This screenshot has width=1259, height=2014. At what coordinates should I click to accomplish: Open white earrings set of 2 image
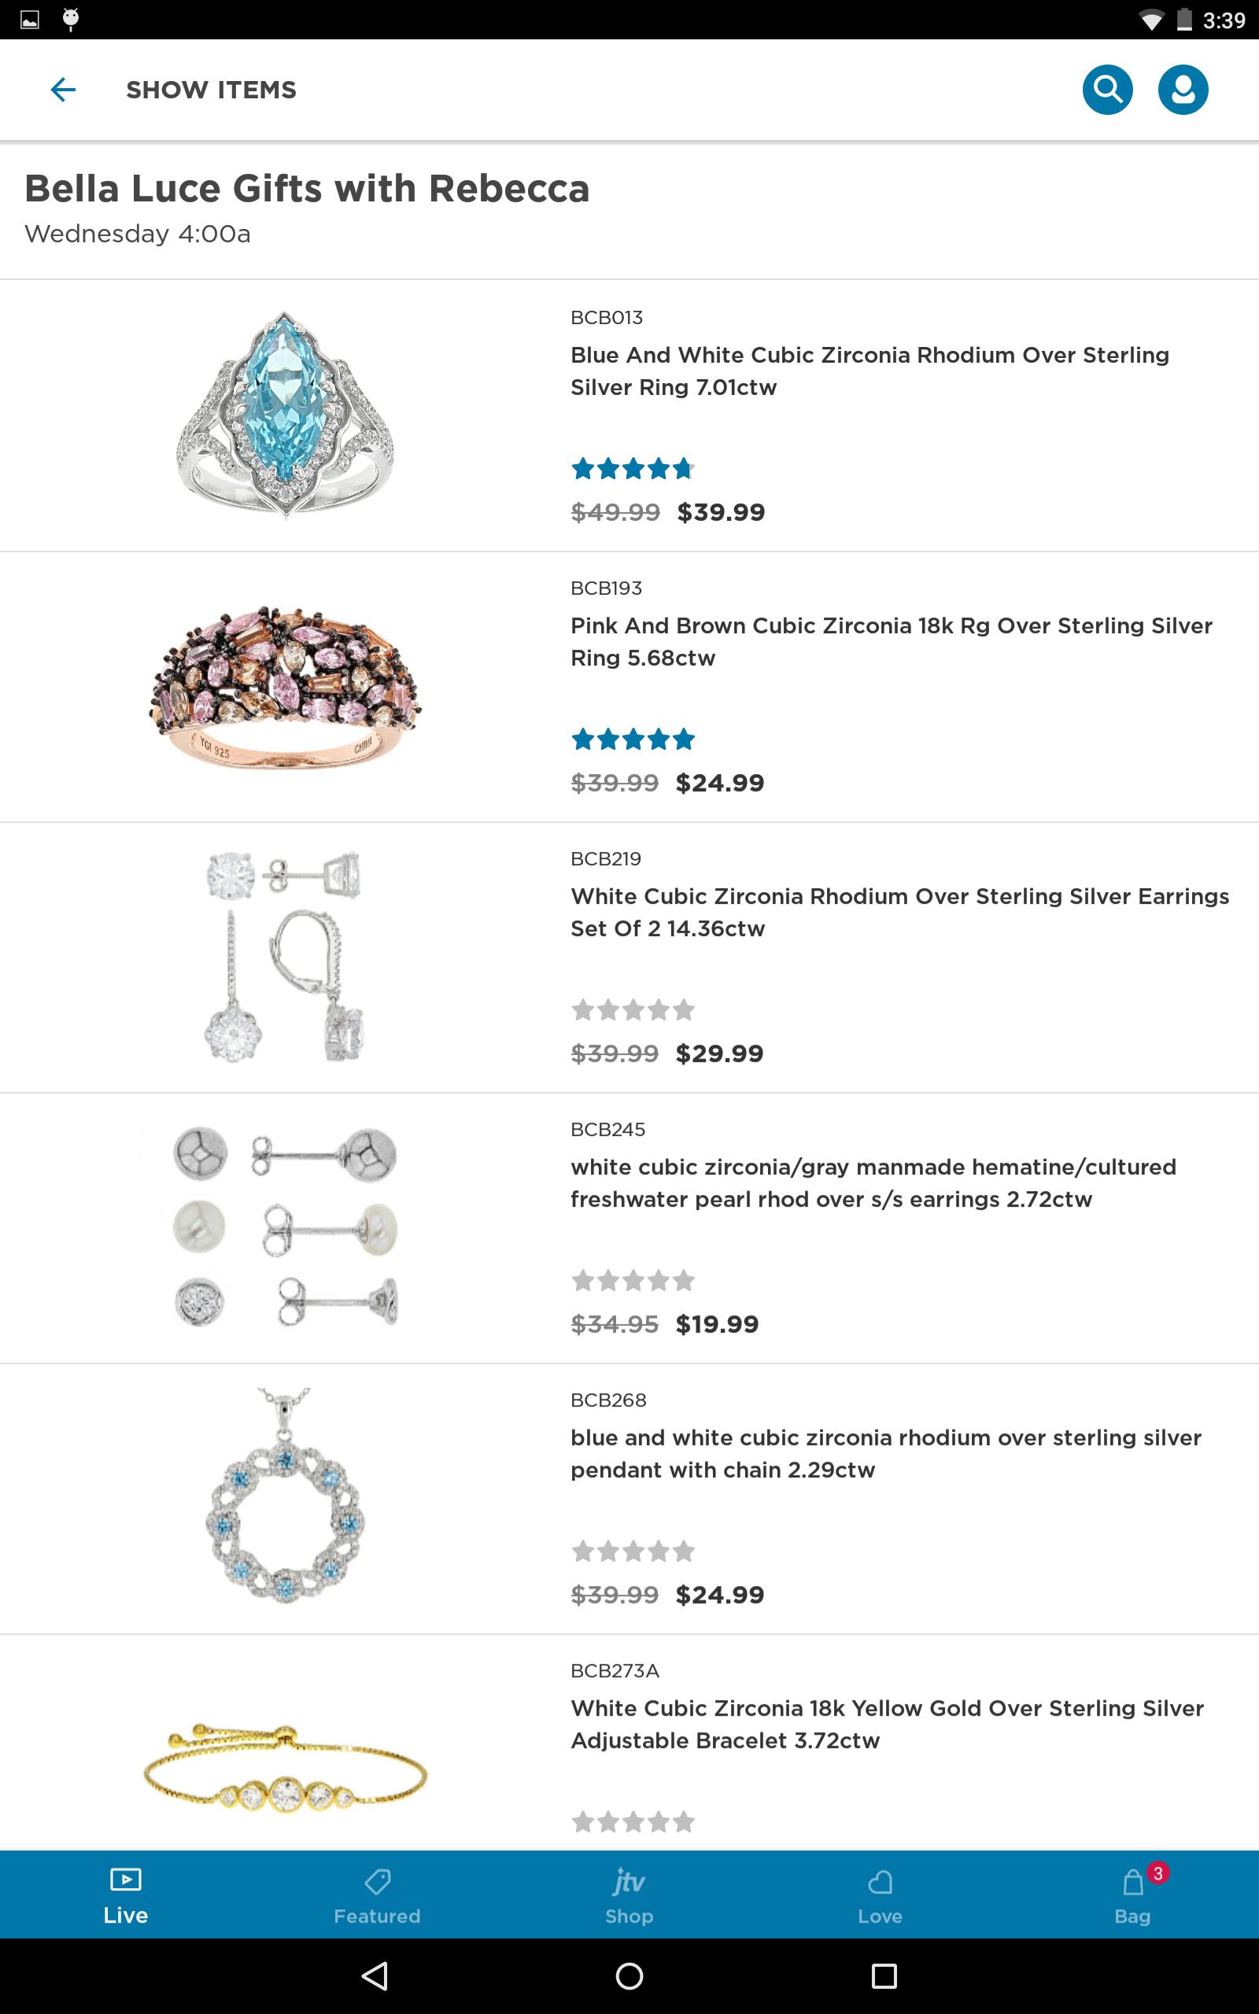285,957
